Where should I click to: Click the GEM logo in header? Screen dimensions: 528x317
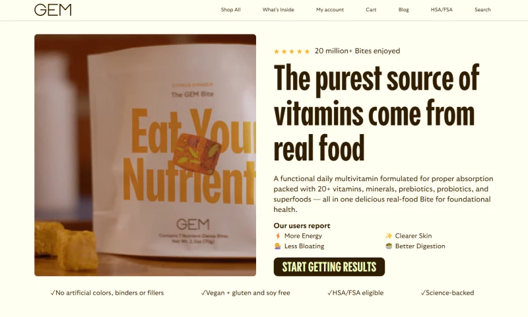(x=53, y=10)
